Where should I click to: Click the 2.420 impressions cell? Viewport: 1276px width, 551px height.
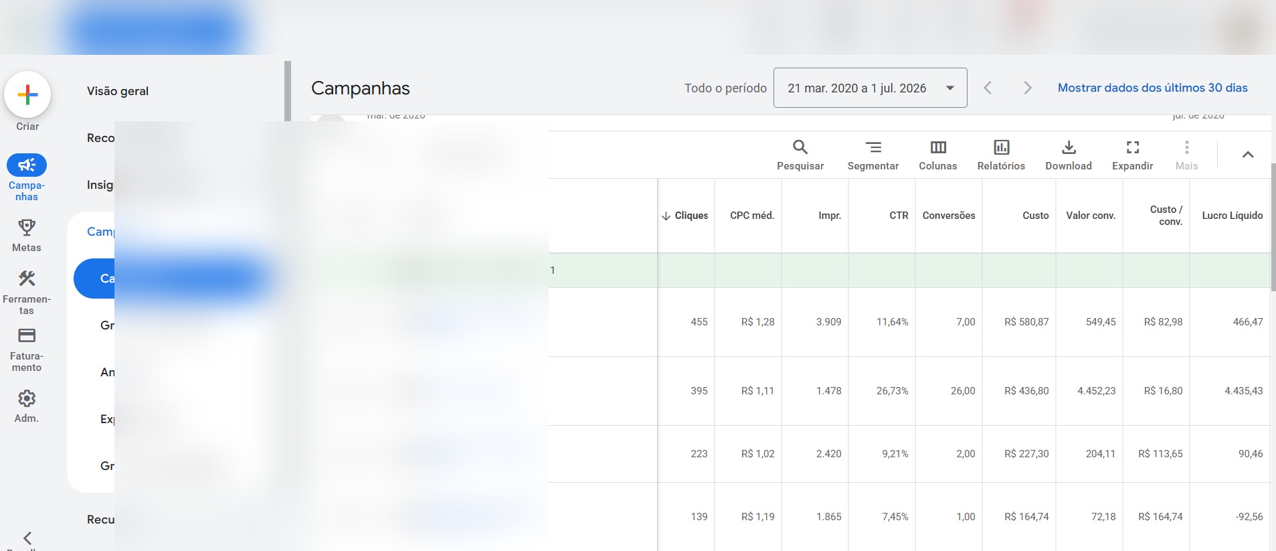[829, 454]
